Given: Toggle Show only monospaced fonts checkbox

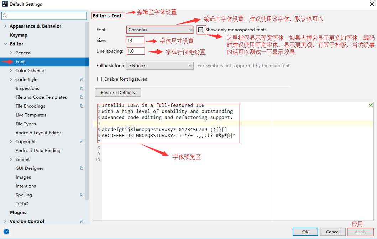Looking at the screenshot, I should pos(200,30).
